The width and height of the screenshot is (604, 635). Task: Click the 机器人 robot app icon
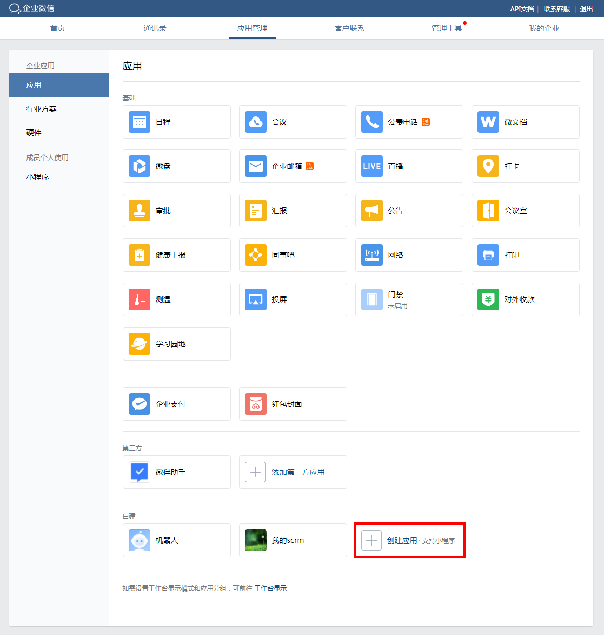coord(140,540)
